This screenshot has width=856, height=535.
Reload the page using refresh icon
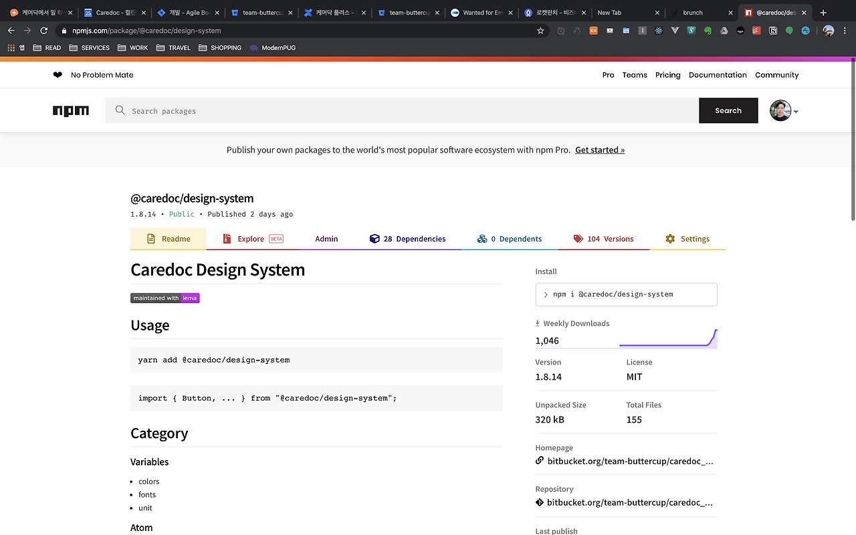44,31
